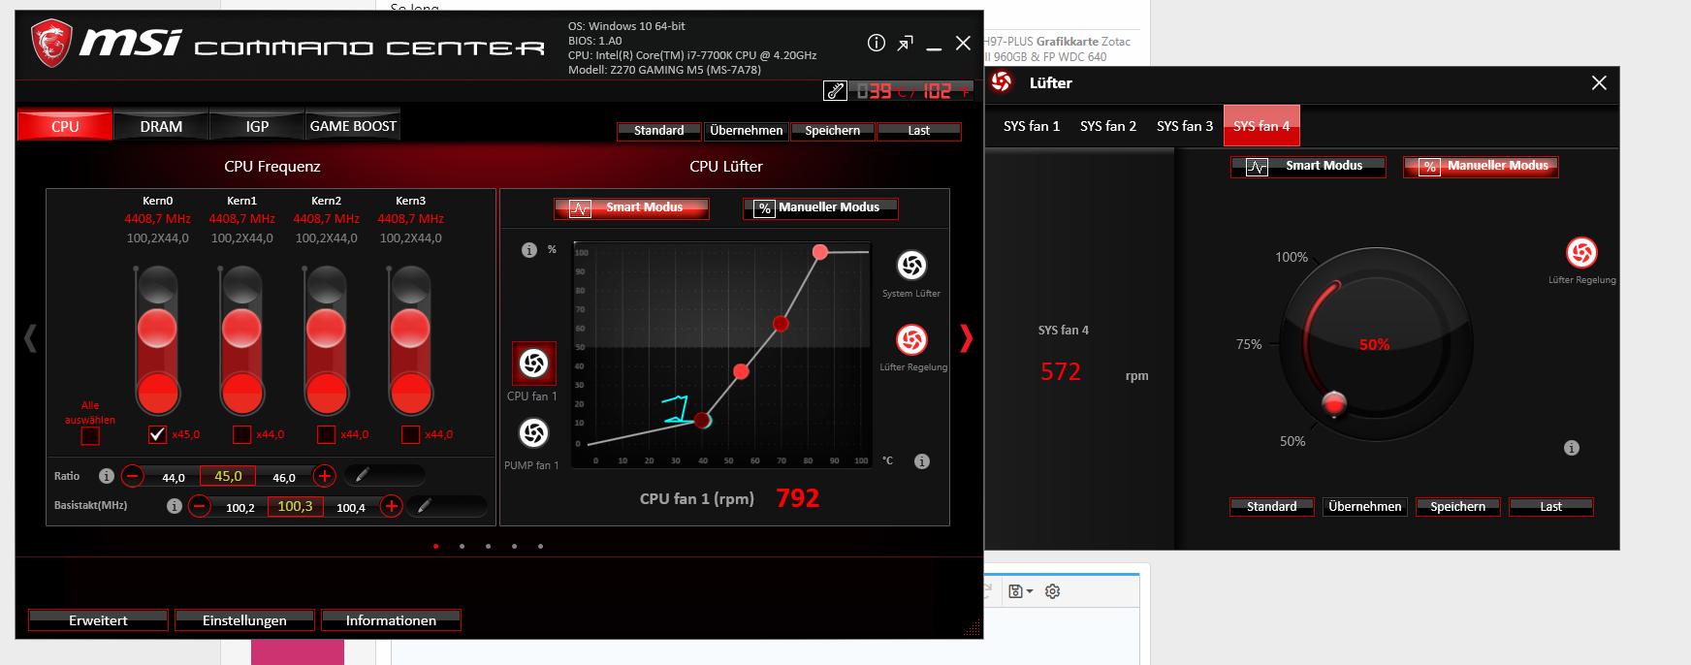Go to previous panel with the gray left arrow
The width and height of the screenshot is (1691, 665).
30,337
